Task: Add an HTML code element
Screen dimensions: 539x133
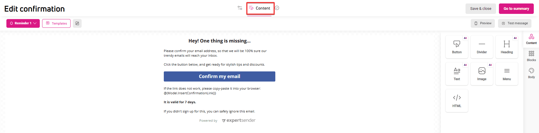Action: pos(457,101)
